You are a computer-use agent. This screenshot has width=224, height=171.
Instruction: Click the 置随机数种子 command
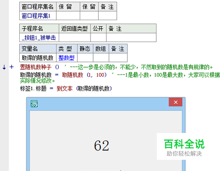point(36,67)
